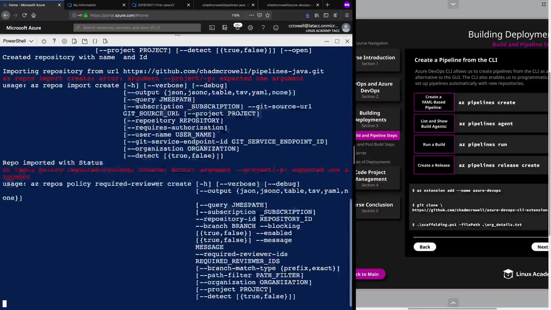Expand bottom chevron below course panel

(x=453, y=303)
